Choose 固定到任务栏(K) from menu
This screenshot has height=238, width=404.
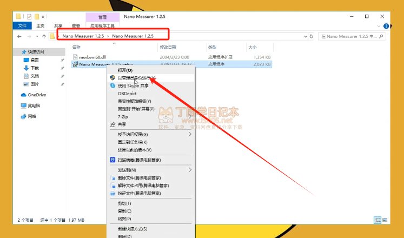click(151, 142)
